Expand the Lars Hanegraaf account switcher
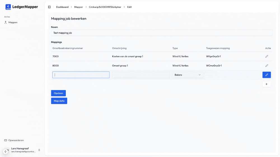 point(39,150)
